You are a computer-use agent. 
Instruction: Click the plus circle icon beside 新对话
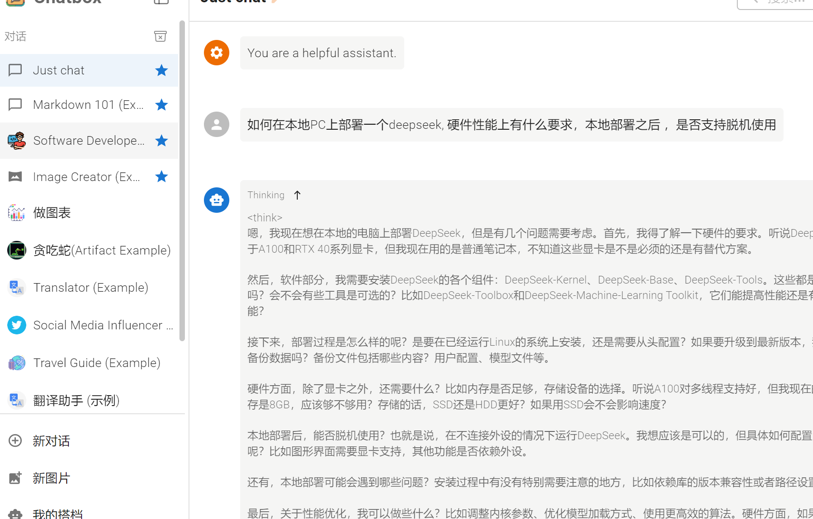[x=15, y=441]
